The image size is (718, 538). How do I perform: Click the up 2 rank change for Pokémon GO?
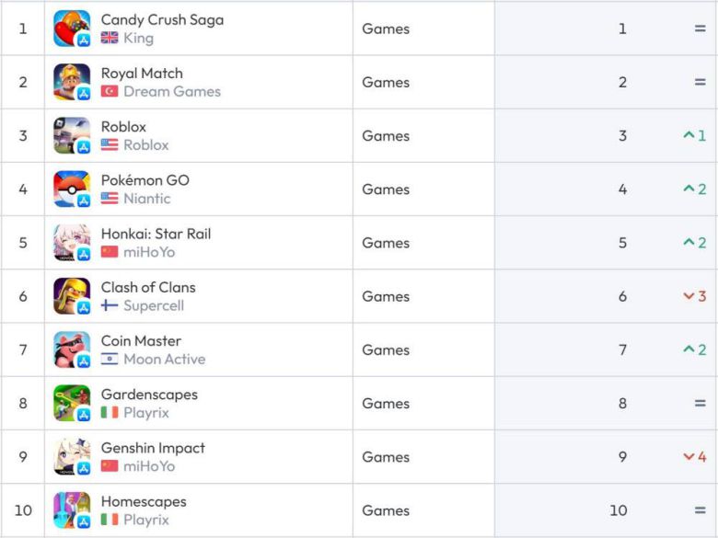[x=694, y=189]
